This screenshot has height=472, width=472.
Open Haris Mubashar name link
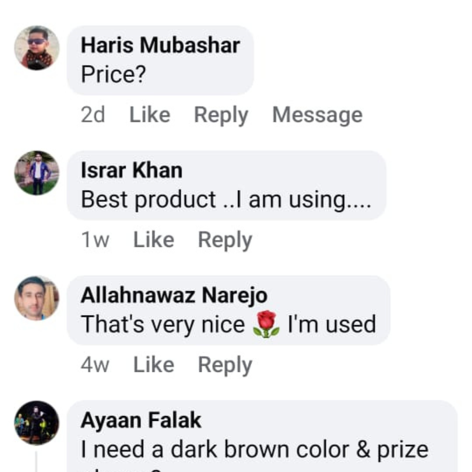click(160, 45)
